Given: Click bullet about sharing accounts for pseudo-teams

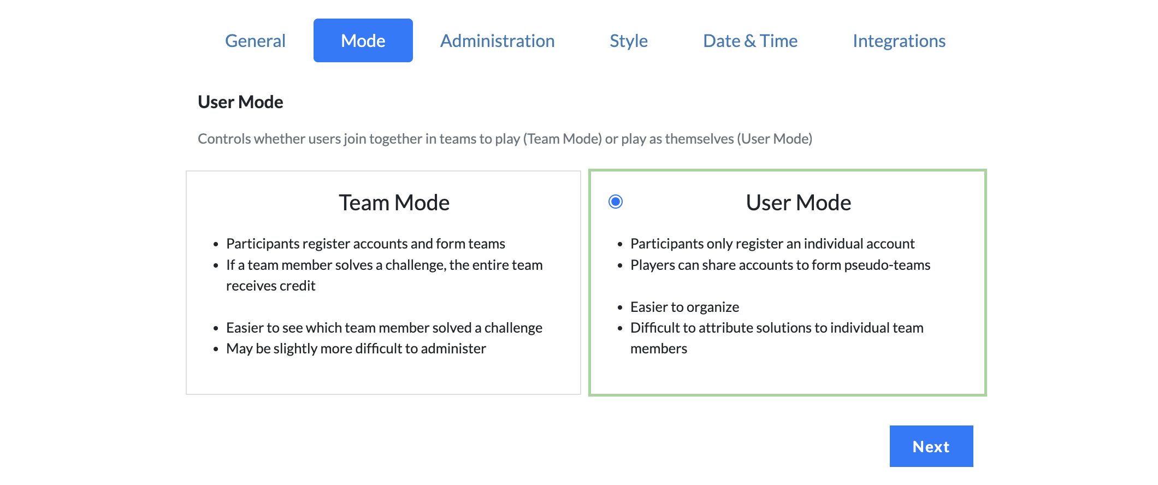Looking at the screenshot, I should coord(780,265).
